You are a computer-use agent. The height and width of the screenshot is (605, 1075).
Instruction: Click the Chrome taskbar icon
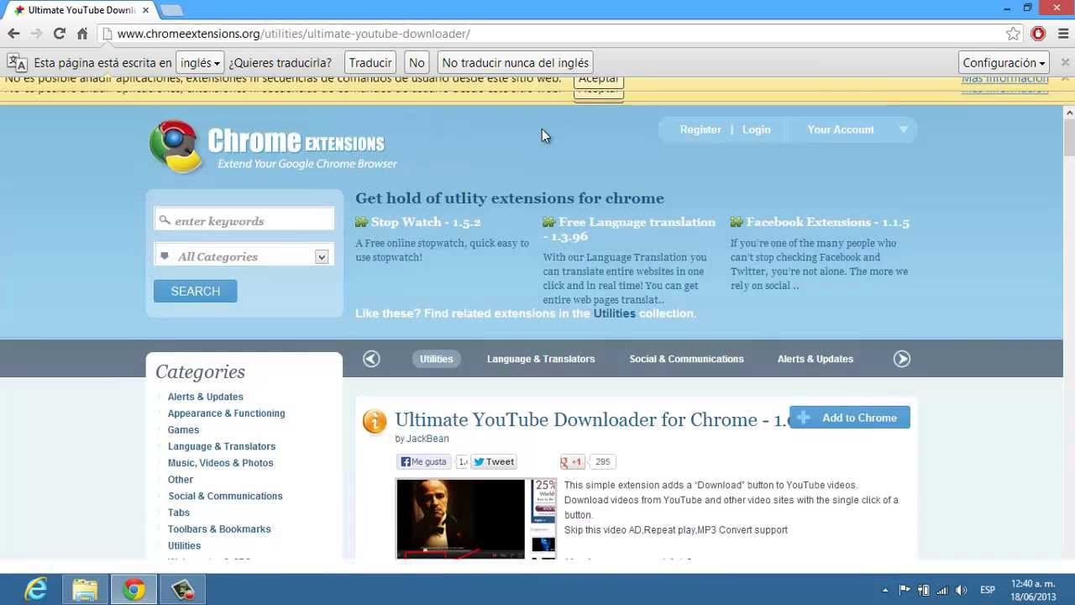[134, 590]
